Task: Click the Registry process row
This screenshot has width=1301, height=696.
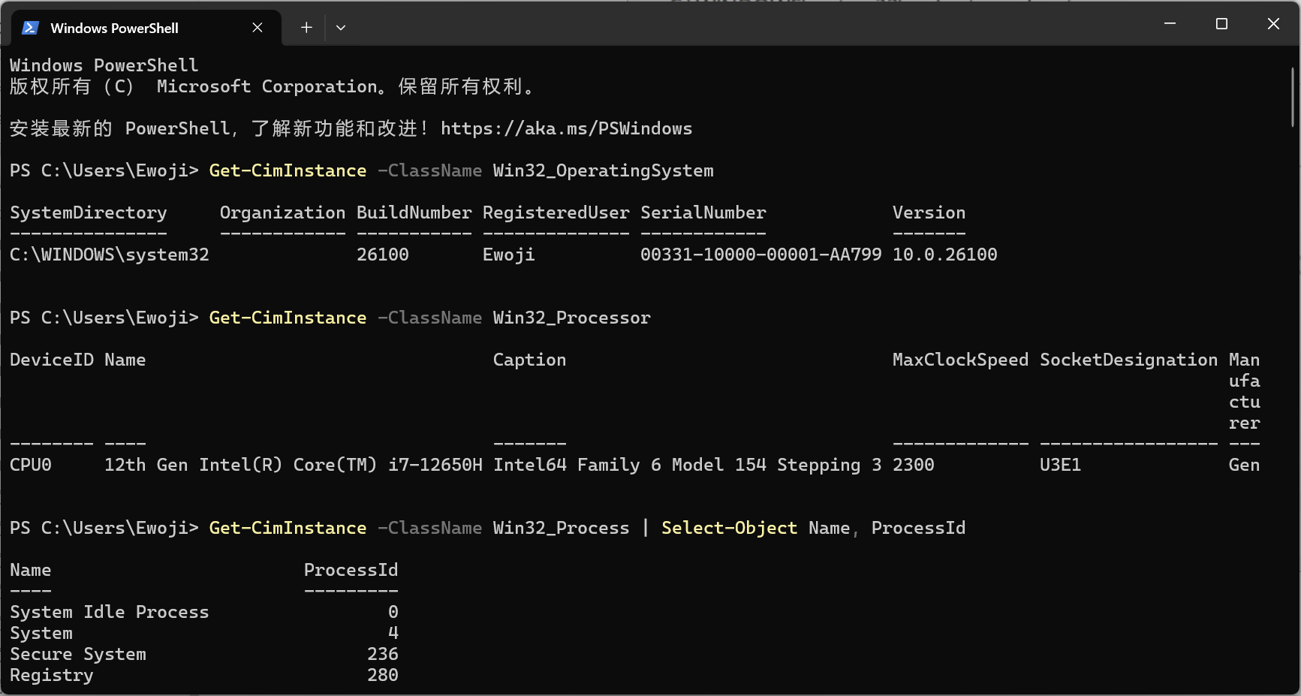Action: point(204,675)
